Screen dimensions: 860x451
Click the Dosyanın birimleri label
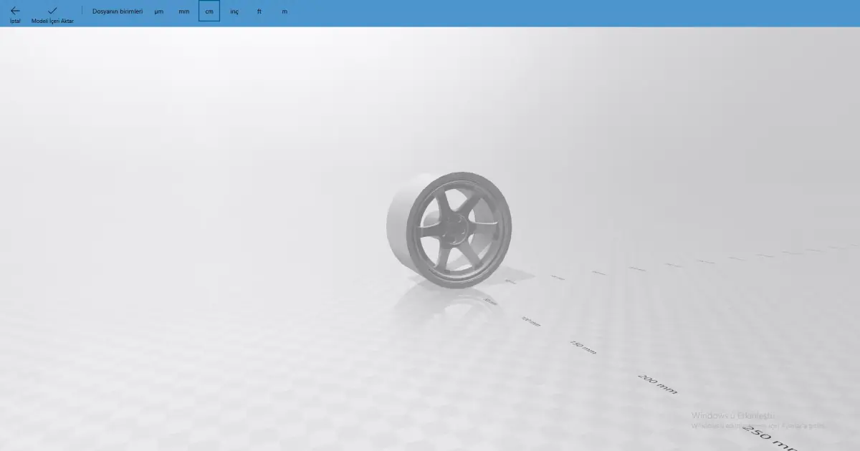coord(116,11)
